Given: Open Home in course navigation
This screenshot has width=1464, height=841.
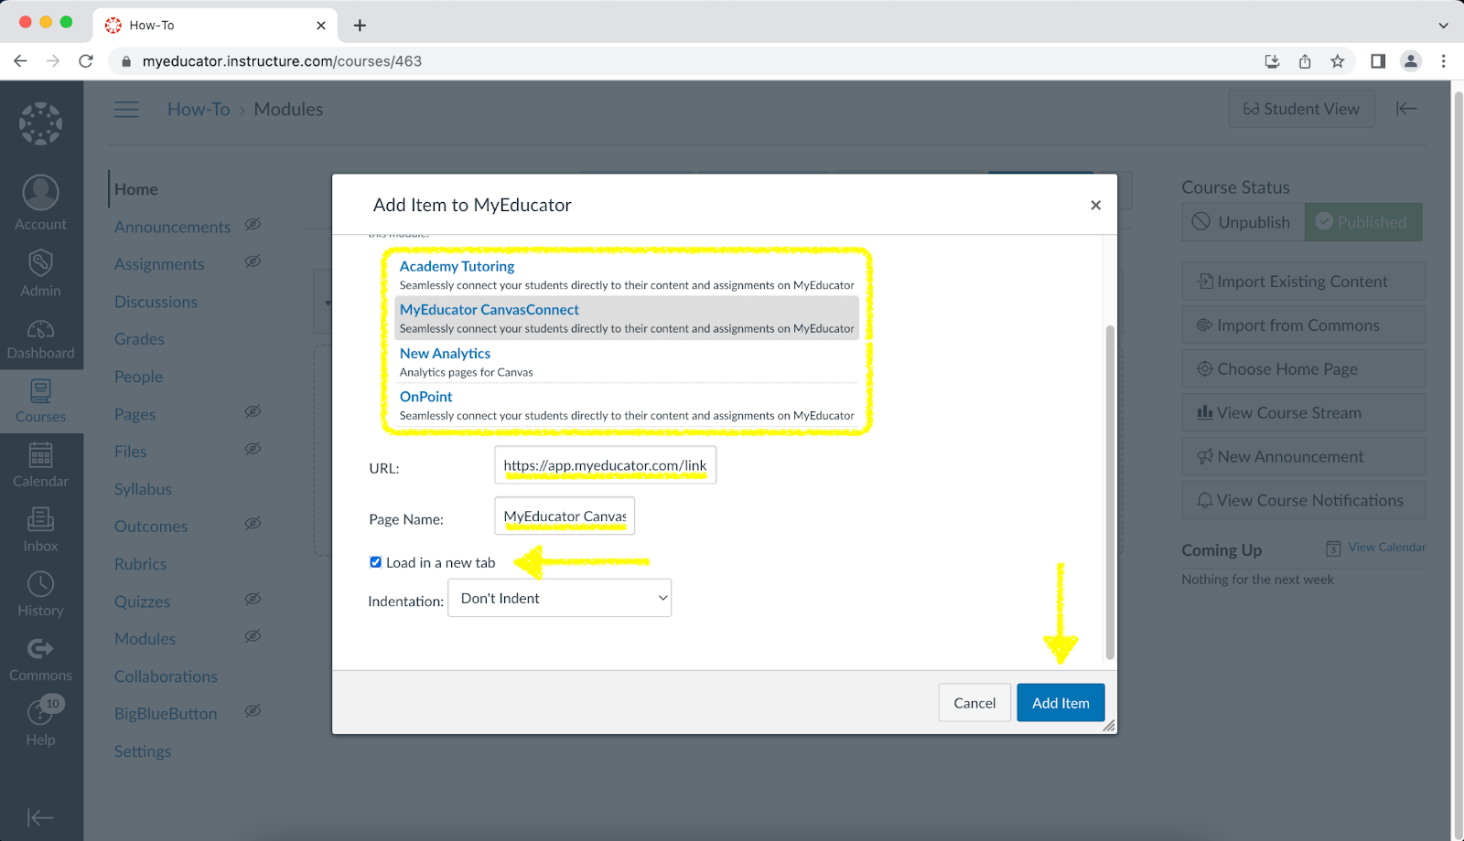Looking at the screenshot, I should tap(136, 189).
